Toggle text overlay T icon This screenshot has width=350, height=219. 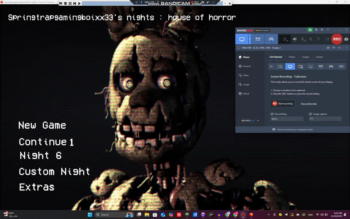[x=318, y=39]
